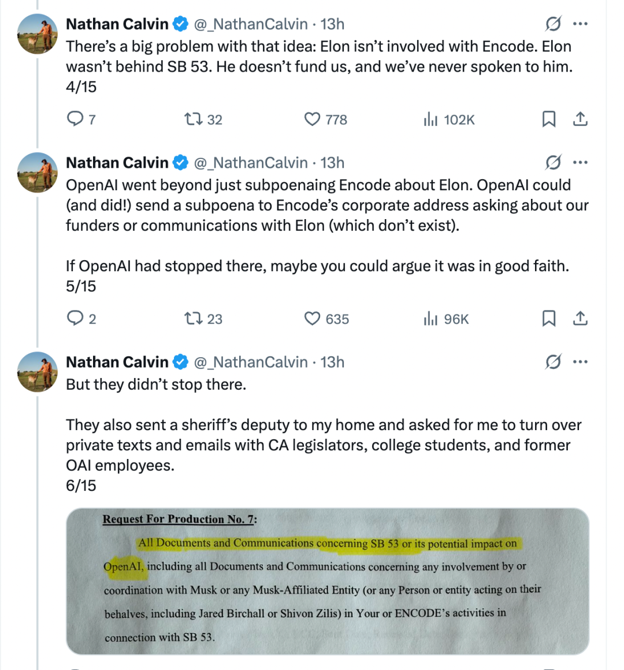Open Nathan Calvin's profile from 5/15 tweet name
624x670 pixels.
tap(117, 163)
